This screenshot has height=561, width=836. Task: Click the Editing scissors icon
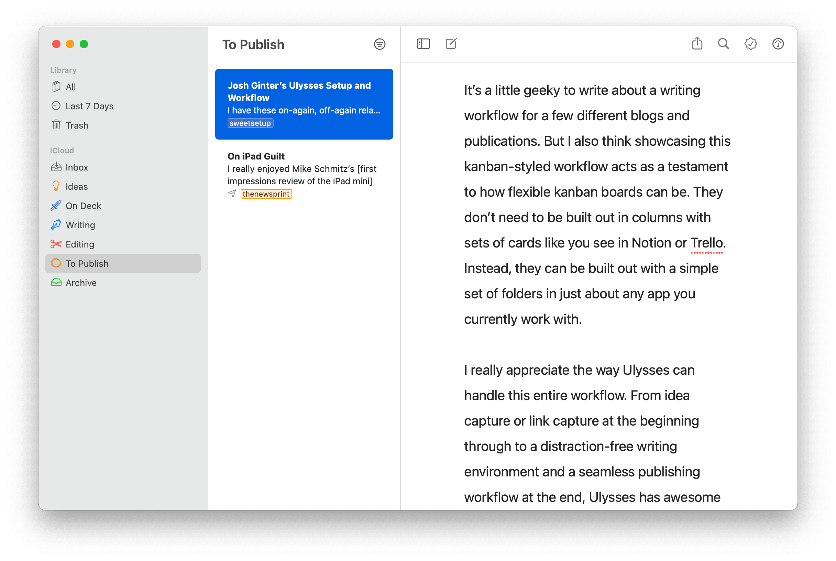56,244
